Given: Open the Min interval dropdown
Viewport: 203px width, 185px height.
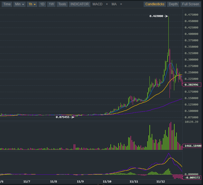Looking at the screenshot, I should 20,4.
